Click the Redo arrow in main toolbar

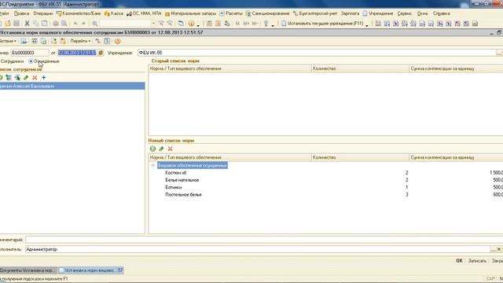click(x=84, y=24)
